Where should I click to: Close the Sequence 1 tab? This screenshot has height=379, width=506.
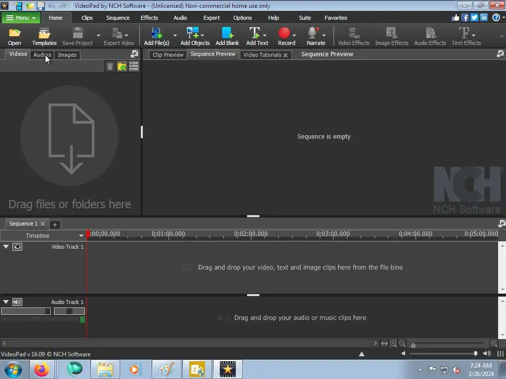tap(42, 224)
